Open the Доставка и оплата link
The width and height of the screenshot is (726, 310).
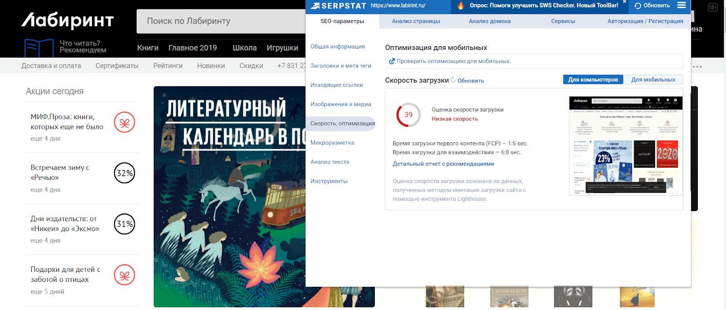[x=51, y=66]
